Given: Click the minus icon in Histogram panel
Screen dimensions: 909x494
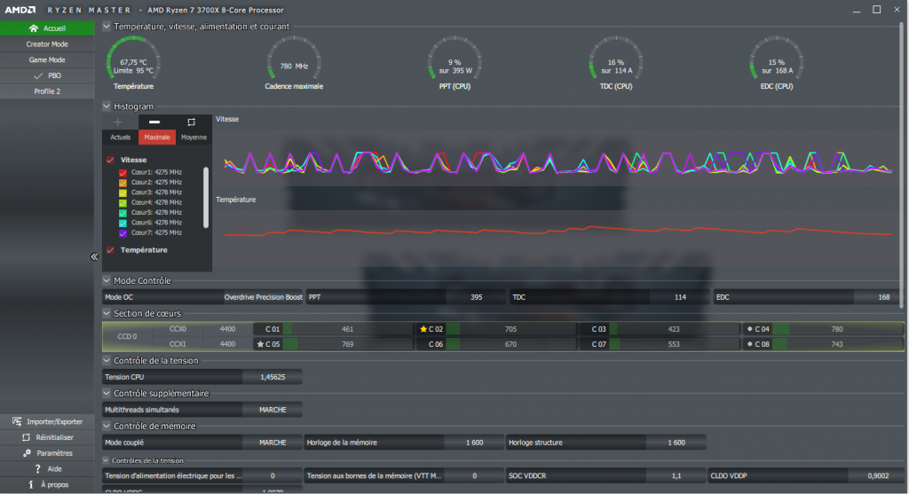Looking at the screenshot, I should pyautogui.click(x=154, y=122).
